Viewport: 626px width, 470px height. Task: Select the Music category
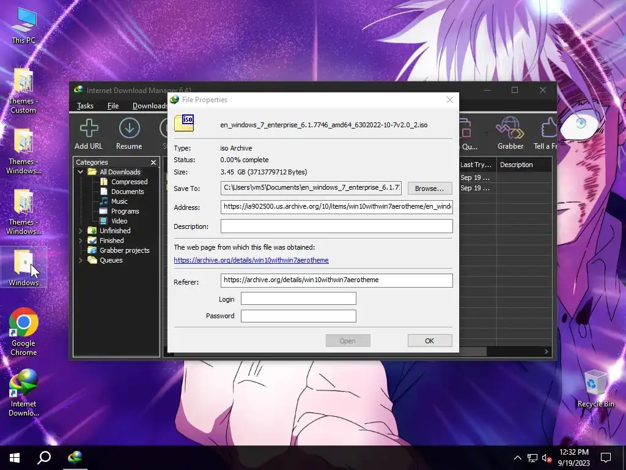(x=119, y=201)
